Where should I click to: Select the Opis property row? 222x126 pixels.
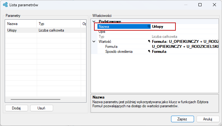(158, 32)
